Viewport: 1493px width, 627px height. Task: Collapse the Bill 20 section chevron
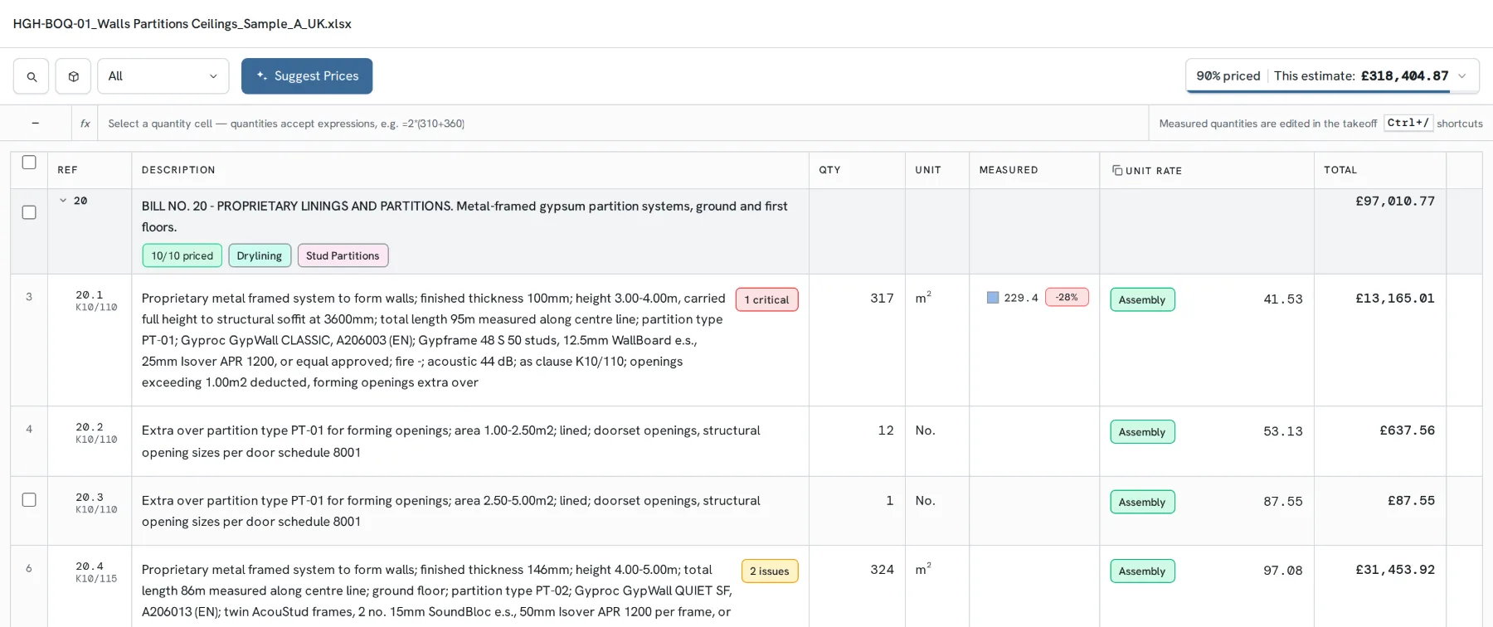coord(63,201)
